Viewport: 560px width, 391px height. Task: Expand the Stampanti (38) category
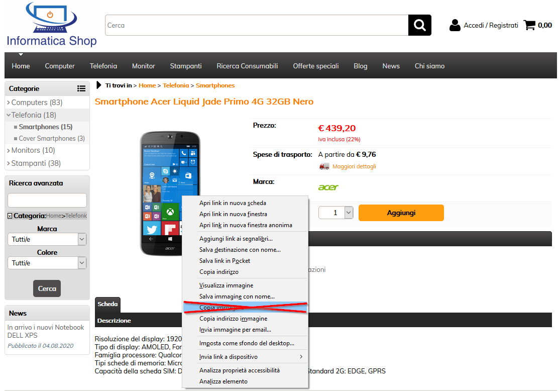[x=34, y=163]
